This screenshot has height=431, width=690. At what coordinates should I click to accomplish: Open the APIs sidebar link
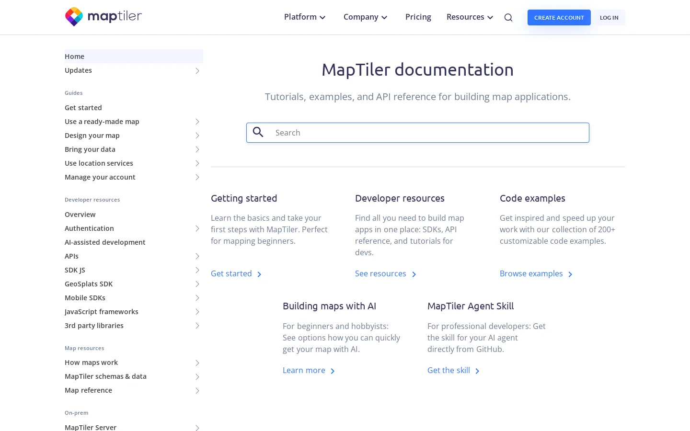71,256
